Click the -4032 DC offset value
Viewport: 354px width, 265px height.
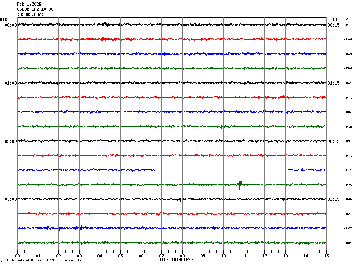click(x=348, y=156)
